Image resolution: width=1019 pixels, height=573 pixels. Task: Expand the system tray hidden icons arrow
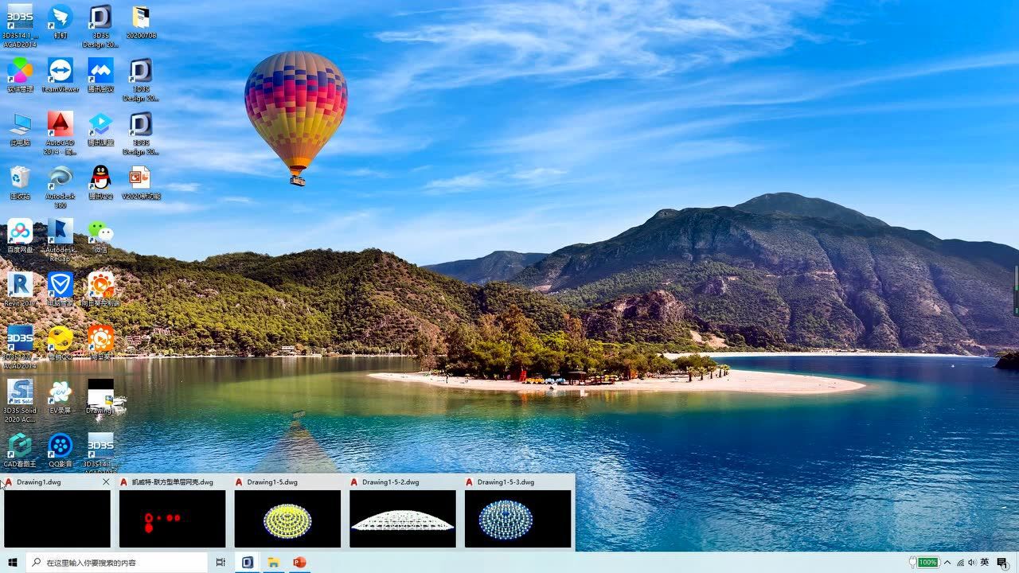[947, 563]
